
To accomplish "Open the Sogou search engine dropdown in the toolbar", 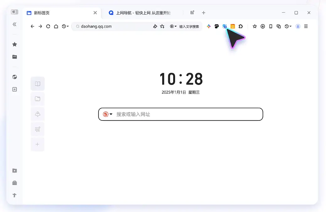I will 173,26.
